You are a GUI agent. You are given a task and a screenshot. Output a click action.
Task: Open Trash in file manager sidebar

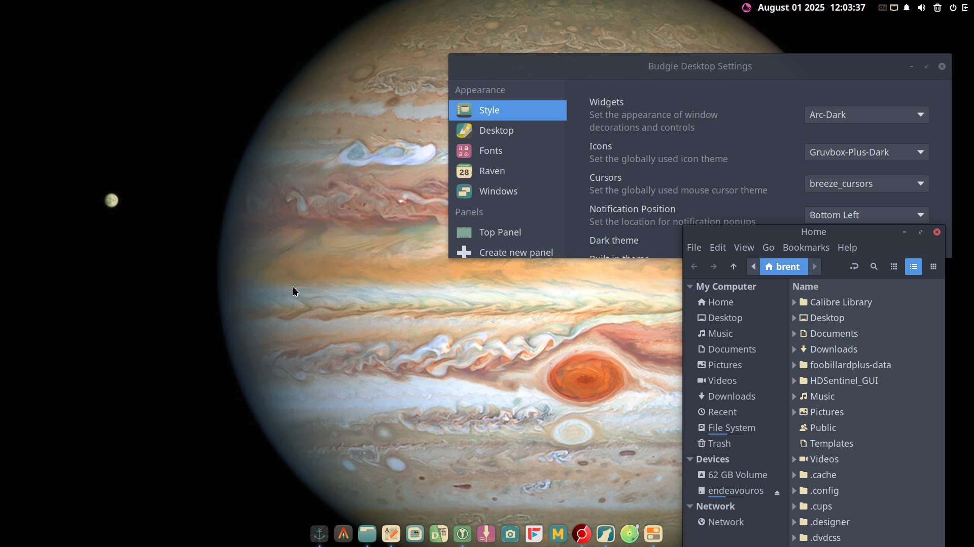tap(719, 444)
